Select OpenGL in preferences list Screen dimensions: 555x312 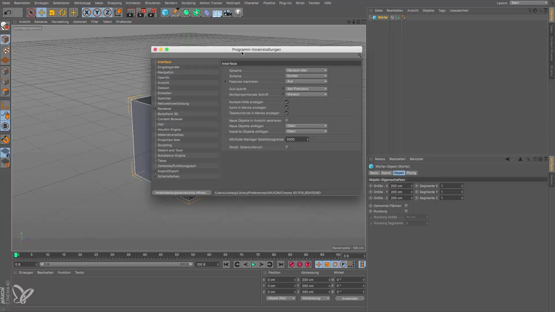164,78
